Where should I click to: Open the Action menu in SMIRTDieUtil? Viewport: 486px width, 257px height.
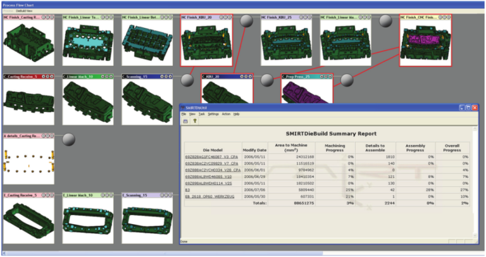click(x=226, y=114)
